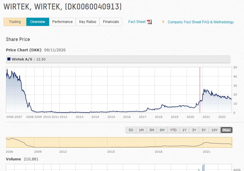Show YTD price range
This screenshot has height=171, width=244.
[x=173, y=130]
